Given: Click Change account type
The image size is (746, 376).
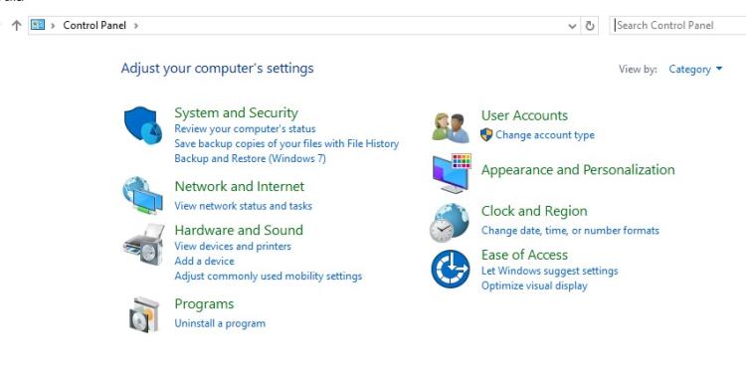Looking at the screenshot, I should point(545,135).
